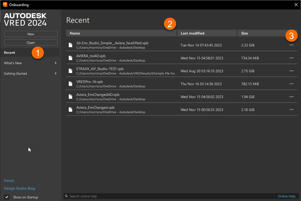Click the date Thu Nov 16 05:14:38 2023

pos(201,84)
